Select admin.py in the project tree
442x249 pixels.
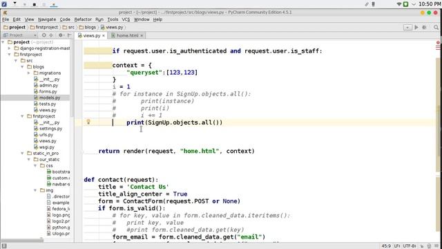46,85
